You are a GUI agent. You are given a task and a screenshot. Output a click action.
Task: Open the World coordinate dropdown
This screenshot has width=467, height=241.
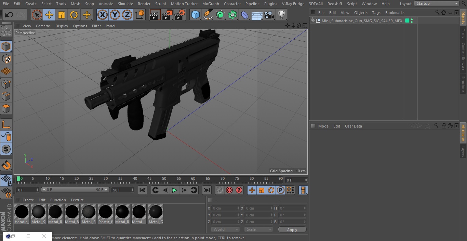[225, 229]
